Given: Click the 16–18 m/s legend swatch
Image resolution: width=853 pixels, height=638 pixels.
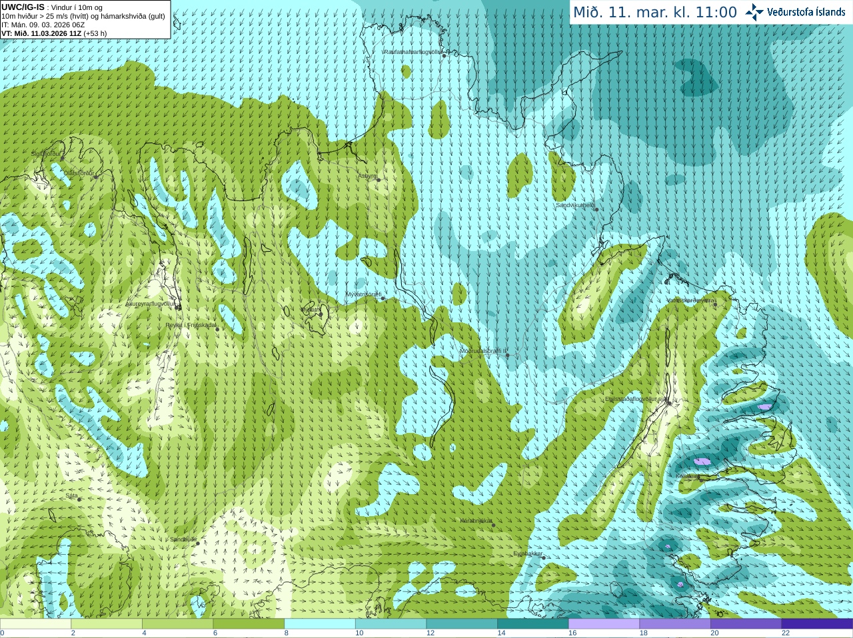Looking at the screenshot, I should (x=604, y=624).
